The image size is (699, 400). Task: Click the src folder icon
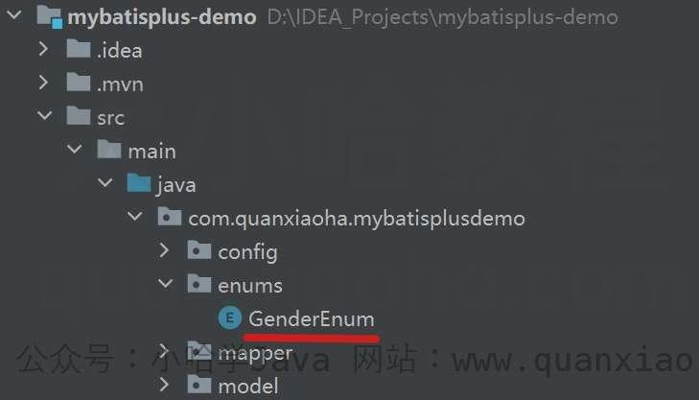pyautogui.click(x=79, y=115)
